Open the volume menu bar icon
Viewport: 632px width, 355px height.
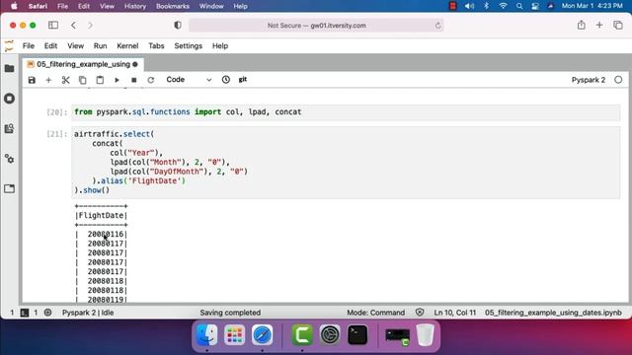[470, 6]
